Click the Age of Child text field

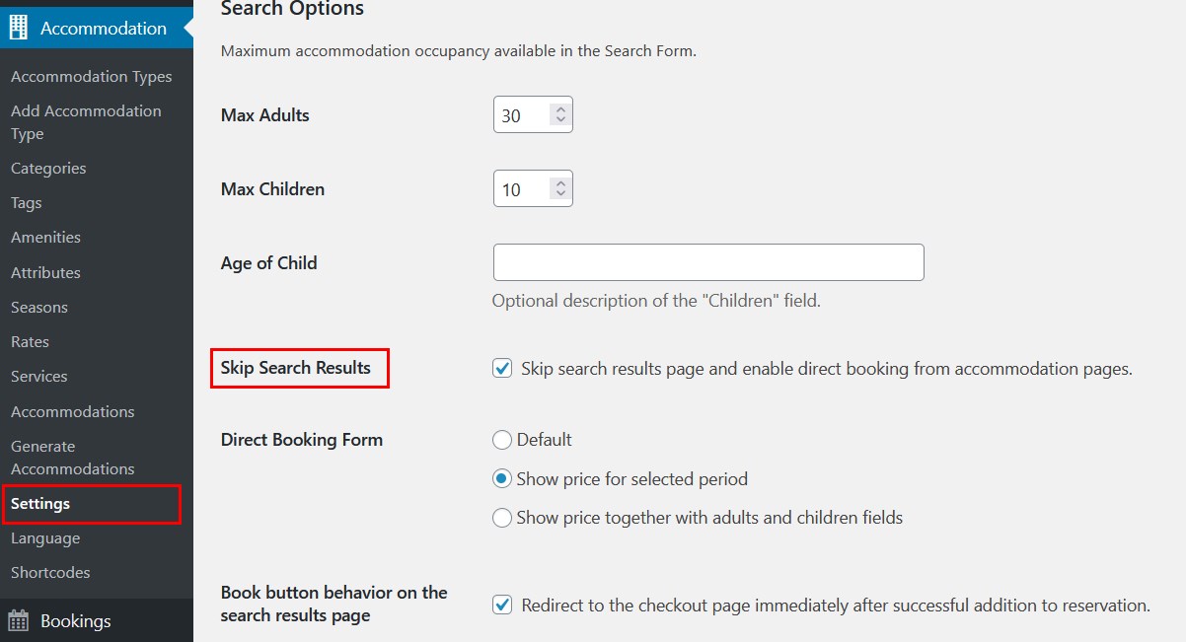point(708,262)
